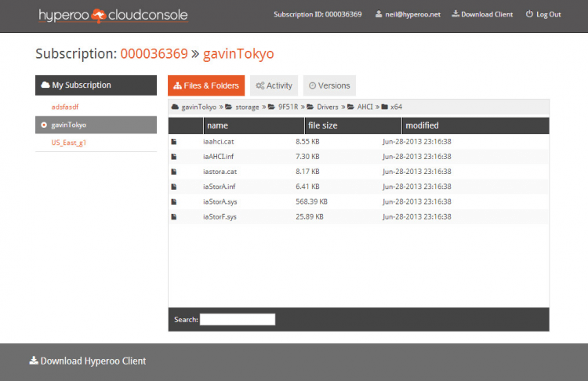The height and width of the screenshot is (381, 588).
Task: Click the sitemap icon on Files & Folders tab
Action: pyautogui.click(x=177, y=85)
